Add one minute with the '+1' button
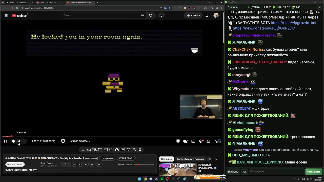Screen dimensions: 324x182 click(74, 164)
